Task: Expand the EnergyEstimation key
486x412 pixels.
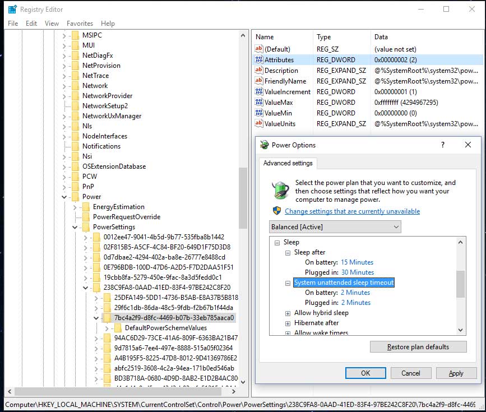Action: 75,207
